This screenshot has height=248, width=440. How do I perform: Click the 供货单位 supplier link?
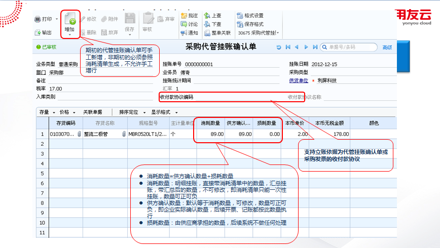pyautogui.click(x=299, y=80)
